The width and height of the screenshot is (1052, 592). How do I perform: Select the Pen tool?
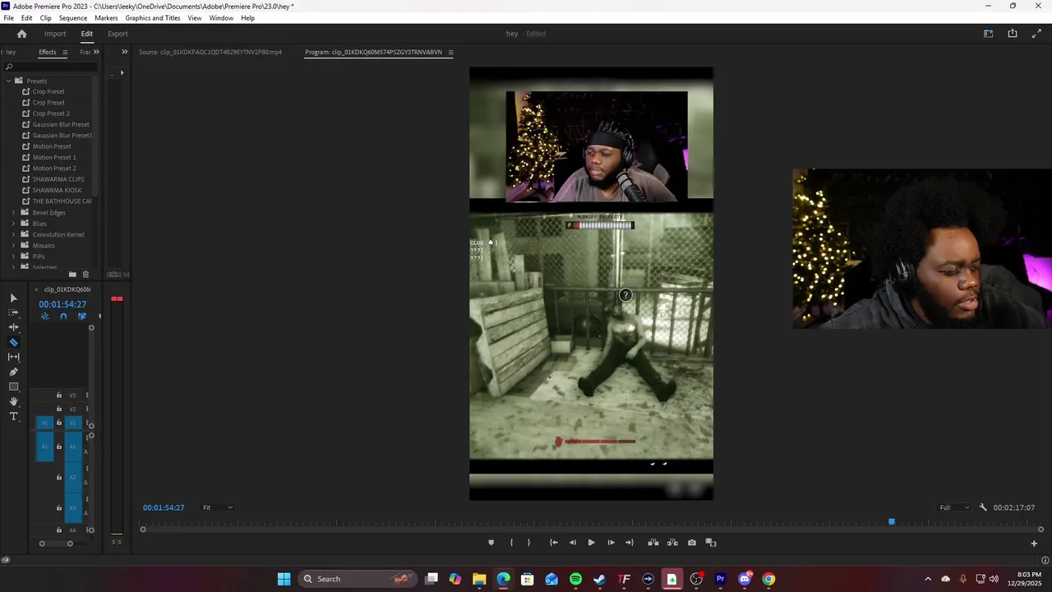tap(13, 372)
